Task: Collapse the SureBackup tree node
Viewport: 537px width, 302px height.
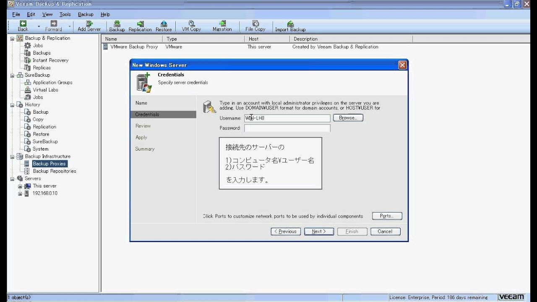Action: [12, 75]
